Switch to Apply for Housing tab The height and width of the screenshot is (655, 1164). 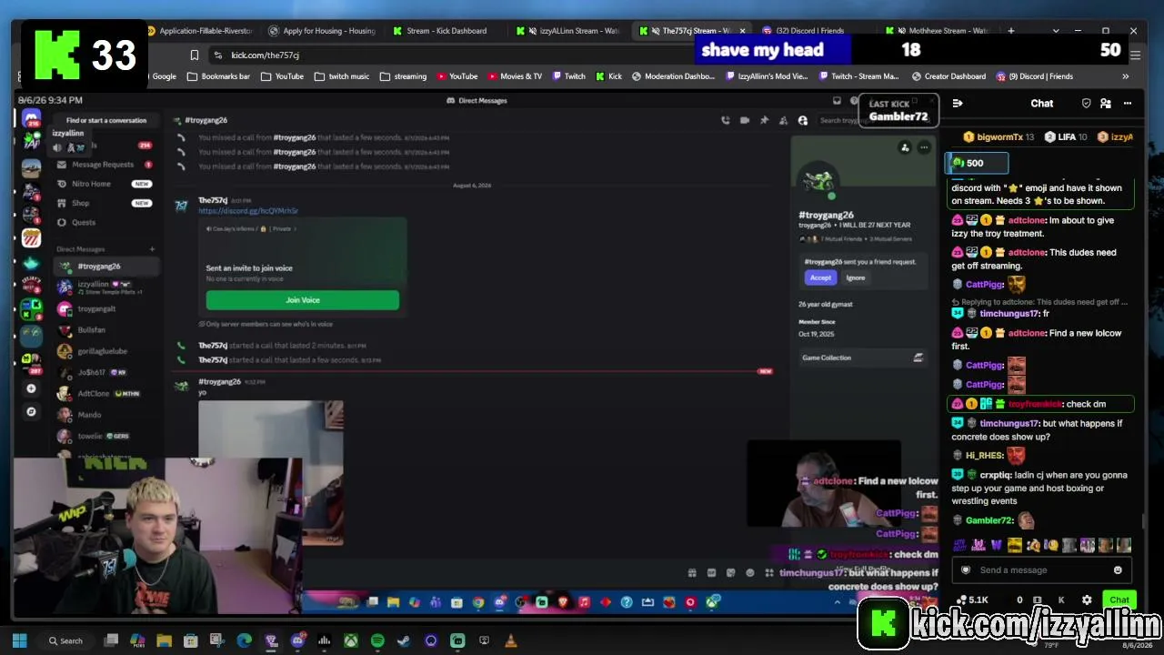(322, 31)
